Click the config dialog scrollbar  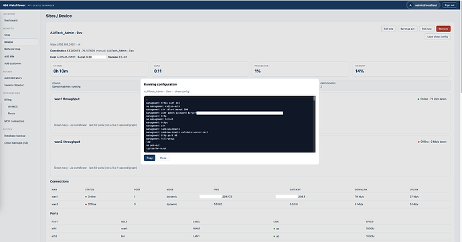[314, 99]
